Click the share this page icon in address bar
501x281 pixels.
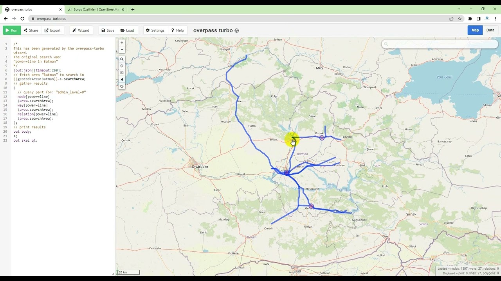coord(451,18)
